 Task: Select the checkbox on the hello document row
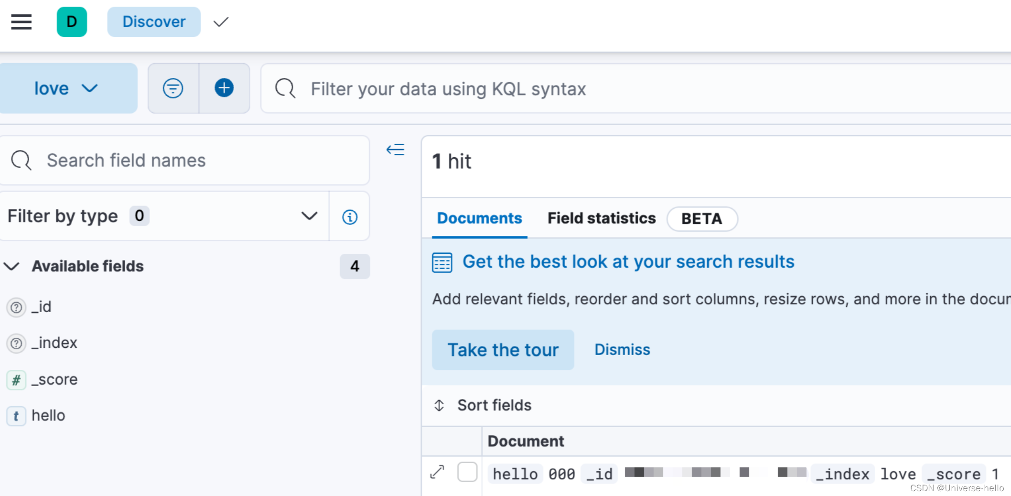tap(467, 472)
